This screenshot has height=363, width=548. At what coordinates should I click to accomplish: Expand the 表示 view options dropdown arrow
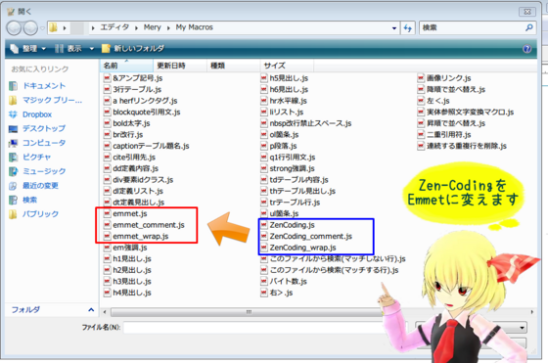pyautogui.click(x=92, y=49)
